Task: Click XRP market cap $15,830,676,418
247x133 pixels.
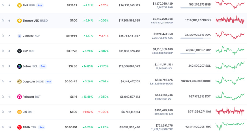Action: 129,51
